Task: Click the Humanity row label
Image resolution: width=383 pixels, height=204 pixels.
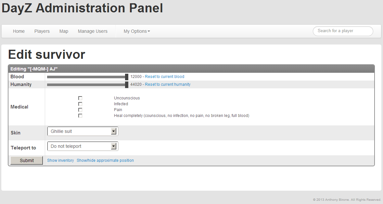Action: click(x=21, y=84)
